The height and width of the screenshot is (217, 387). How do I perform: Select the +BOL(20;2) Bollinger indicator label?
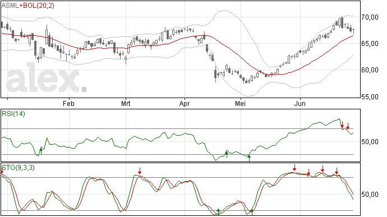pos(36,6)
